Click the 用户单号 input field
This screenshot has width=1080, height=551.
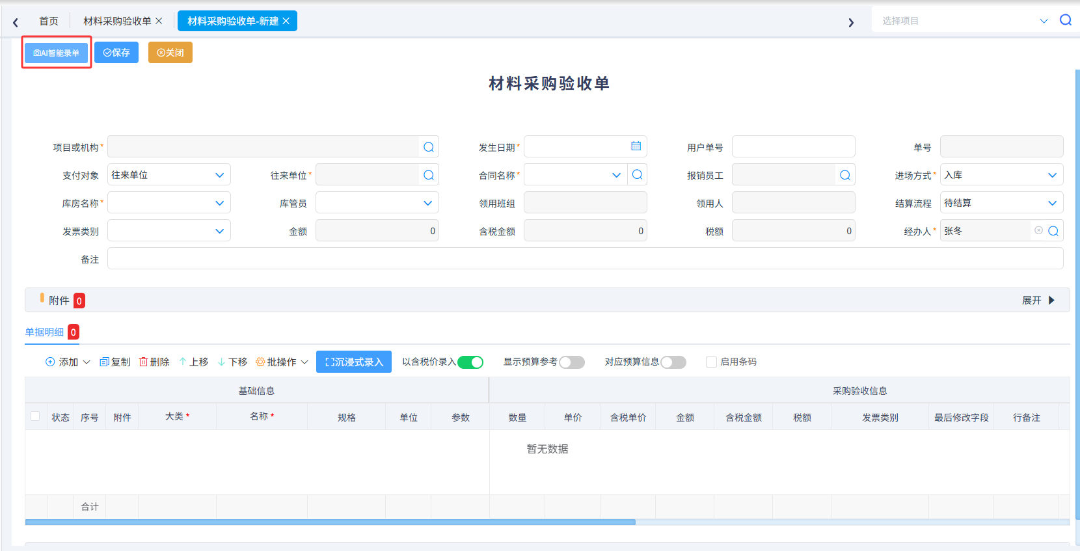[x=794, y=146]
